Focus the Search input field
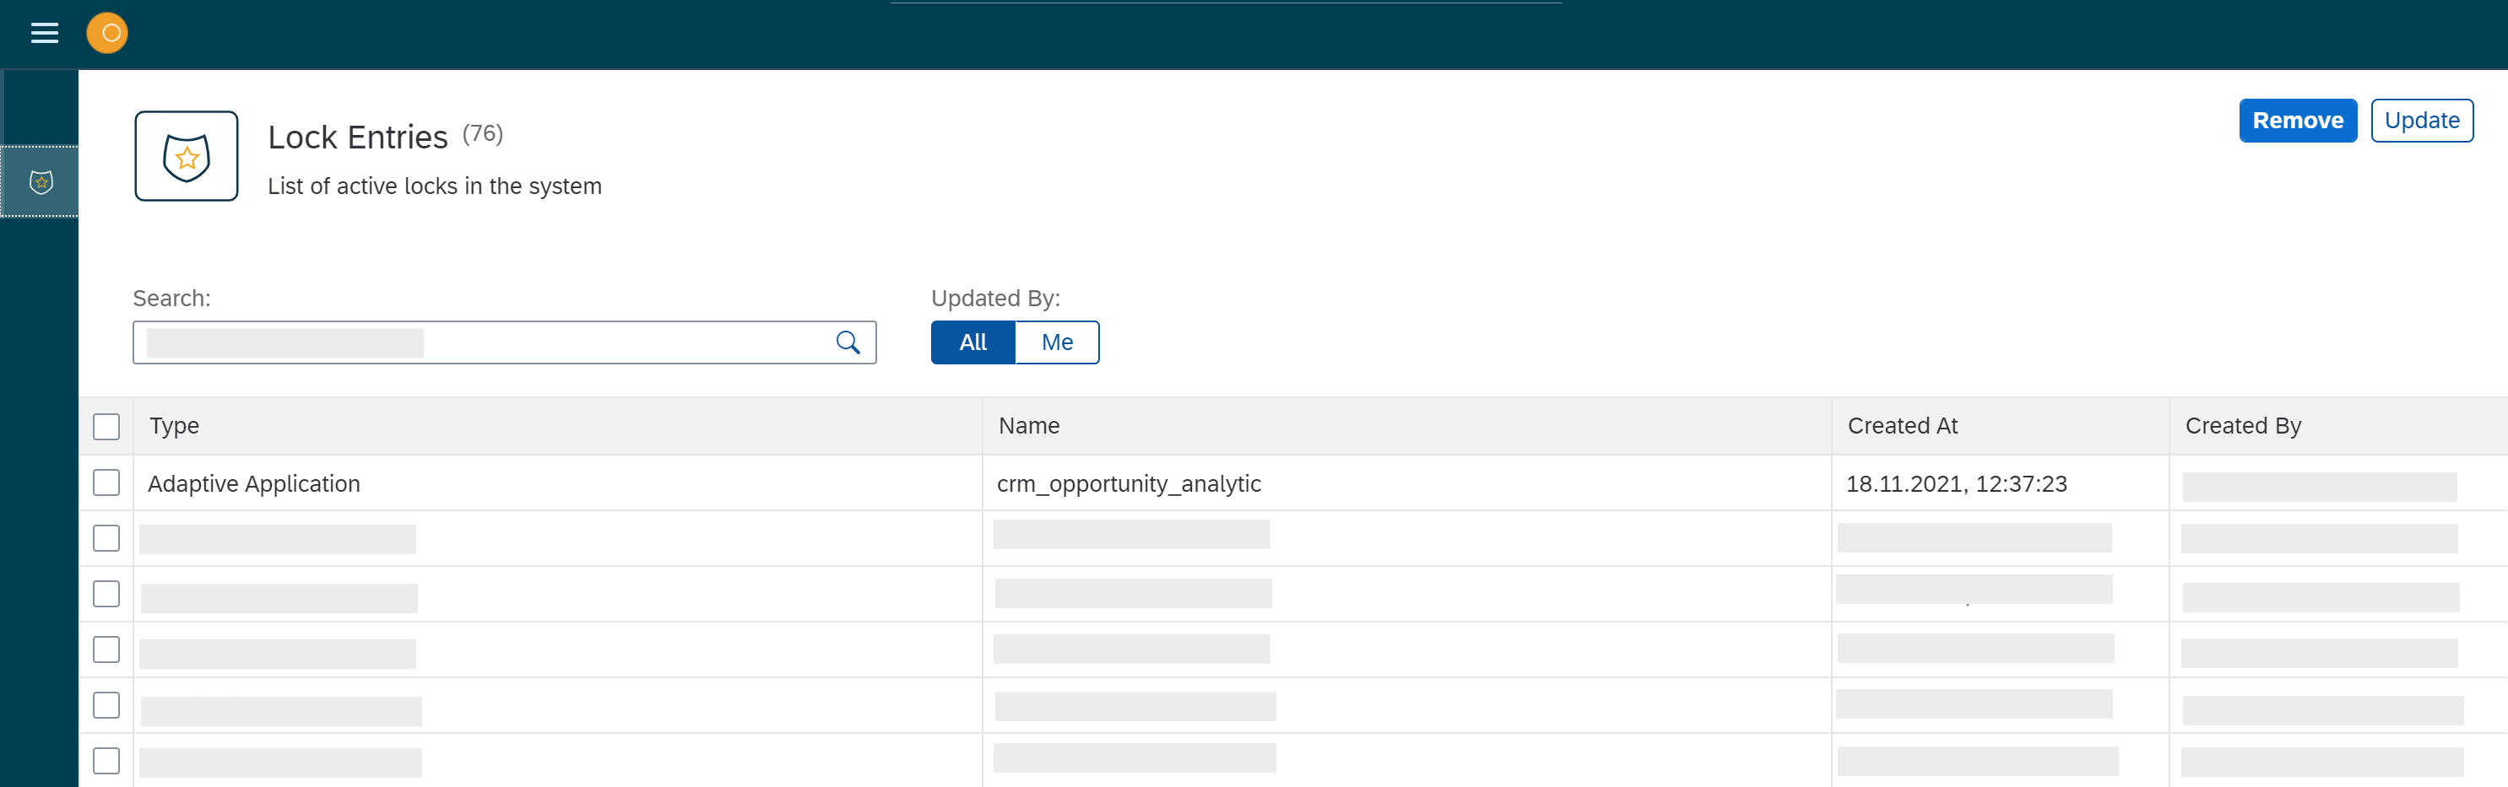2508x787 pixels. [504, 342]
